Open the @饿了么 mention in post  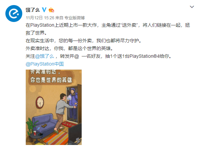[x=45, y=56]
